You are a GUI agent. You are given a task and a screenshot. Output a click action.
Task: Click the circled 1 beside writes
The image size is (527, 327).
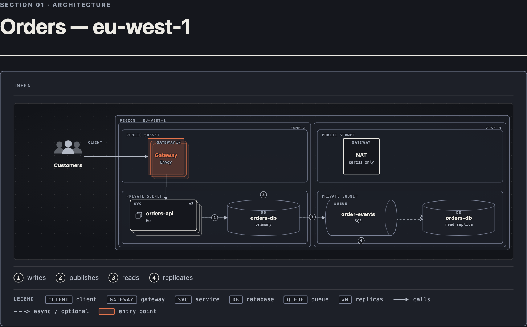point(19,278)
